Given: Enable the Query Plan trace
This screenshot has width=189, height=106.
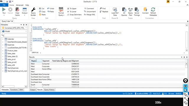Looking at the screenshot, I should point(130,12).
